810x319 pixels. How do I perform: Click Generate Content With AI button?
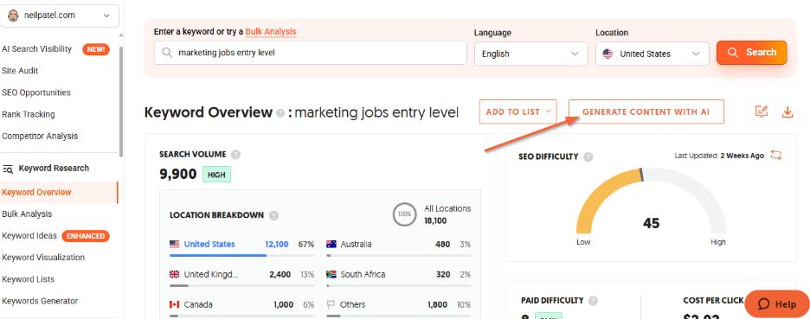click(646, 112)
